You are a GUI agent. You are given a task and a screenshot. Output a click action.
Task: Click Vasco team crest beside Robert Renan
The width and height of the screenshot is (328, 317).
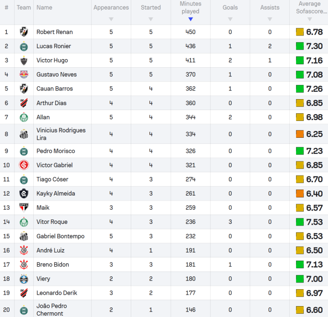[24, 32]
